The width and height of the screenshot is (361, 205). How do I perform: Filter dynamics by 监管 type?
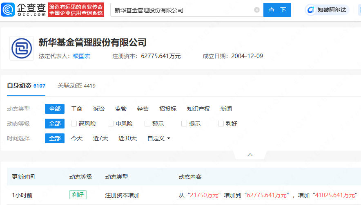pyautogui.click(x=121, y=109)
